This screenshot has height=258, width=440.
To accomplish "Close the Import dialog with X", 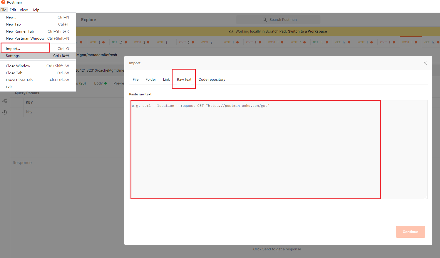I will pyautogui.click(x=425, y=63).
